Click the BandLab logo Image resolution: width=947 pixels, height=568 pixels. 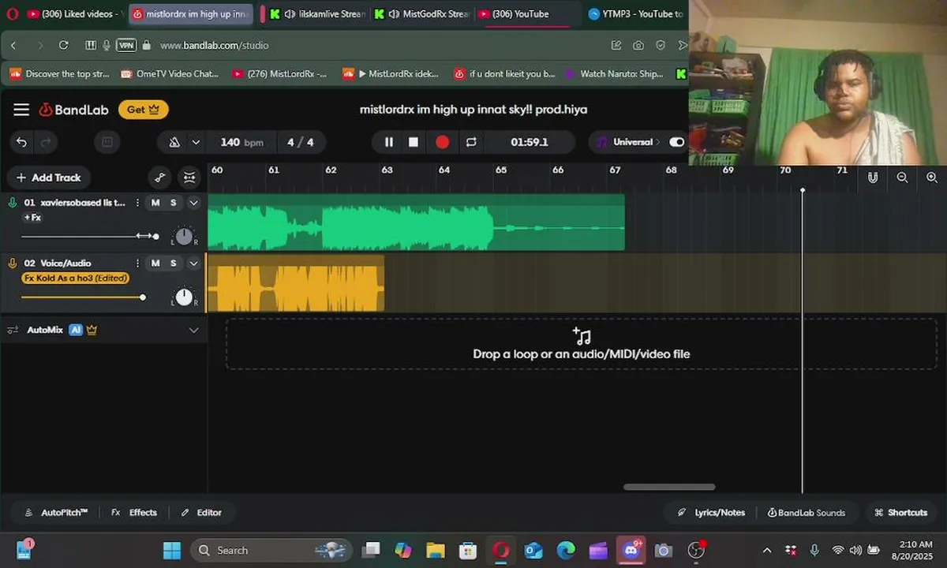point(74,110)
